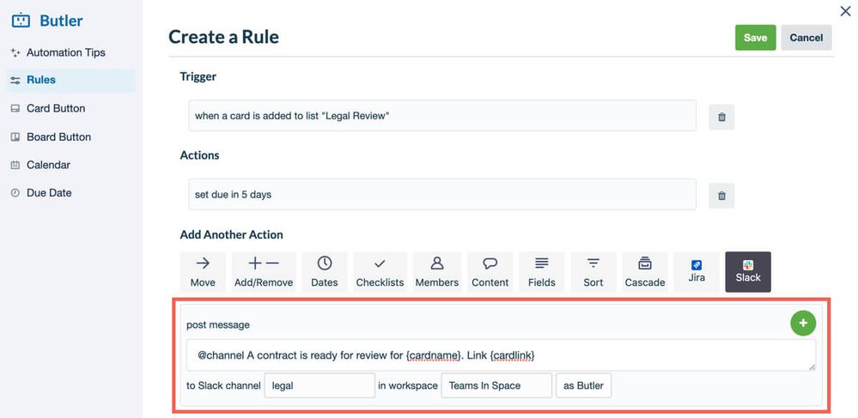Click the "Add Another Action" heading

point(232,234)
